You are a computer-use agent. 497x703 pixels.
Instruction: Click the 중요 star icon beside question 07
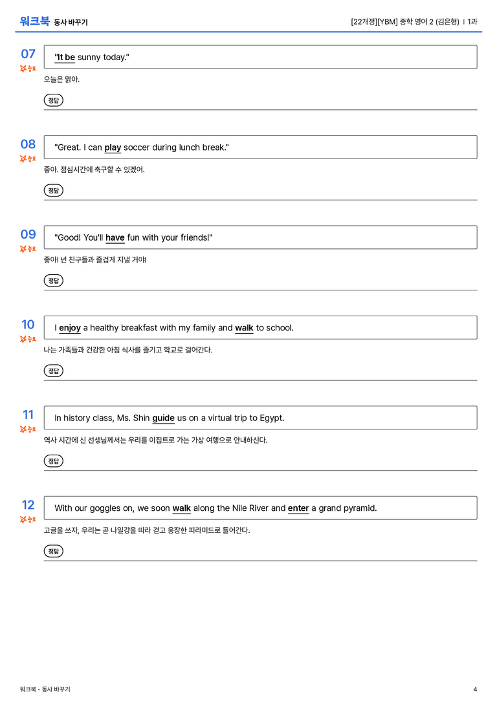pyautogui.click(x=23, y=69)
